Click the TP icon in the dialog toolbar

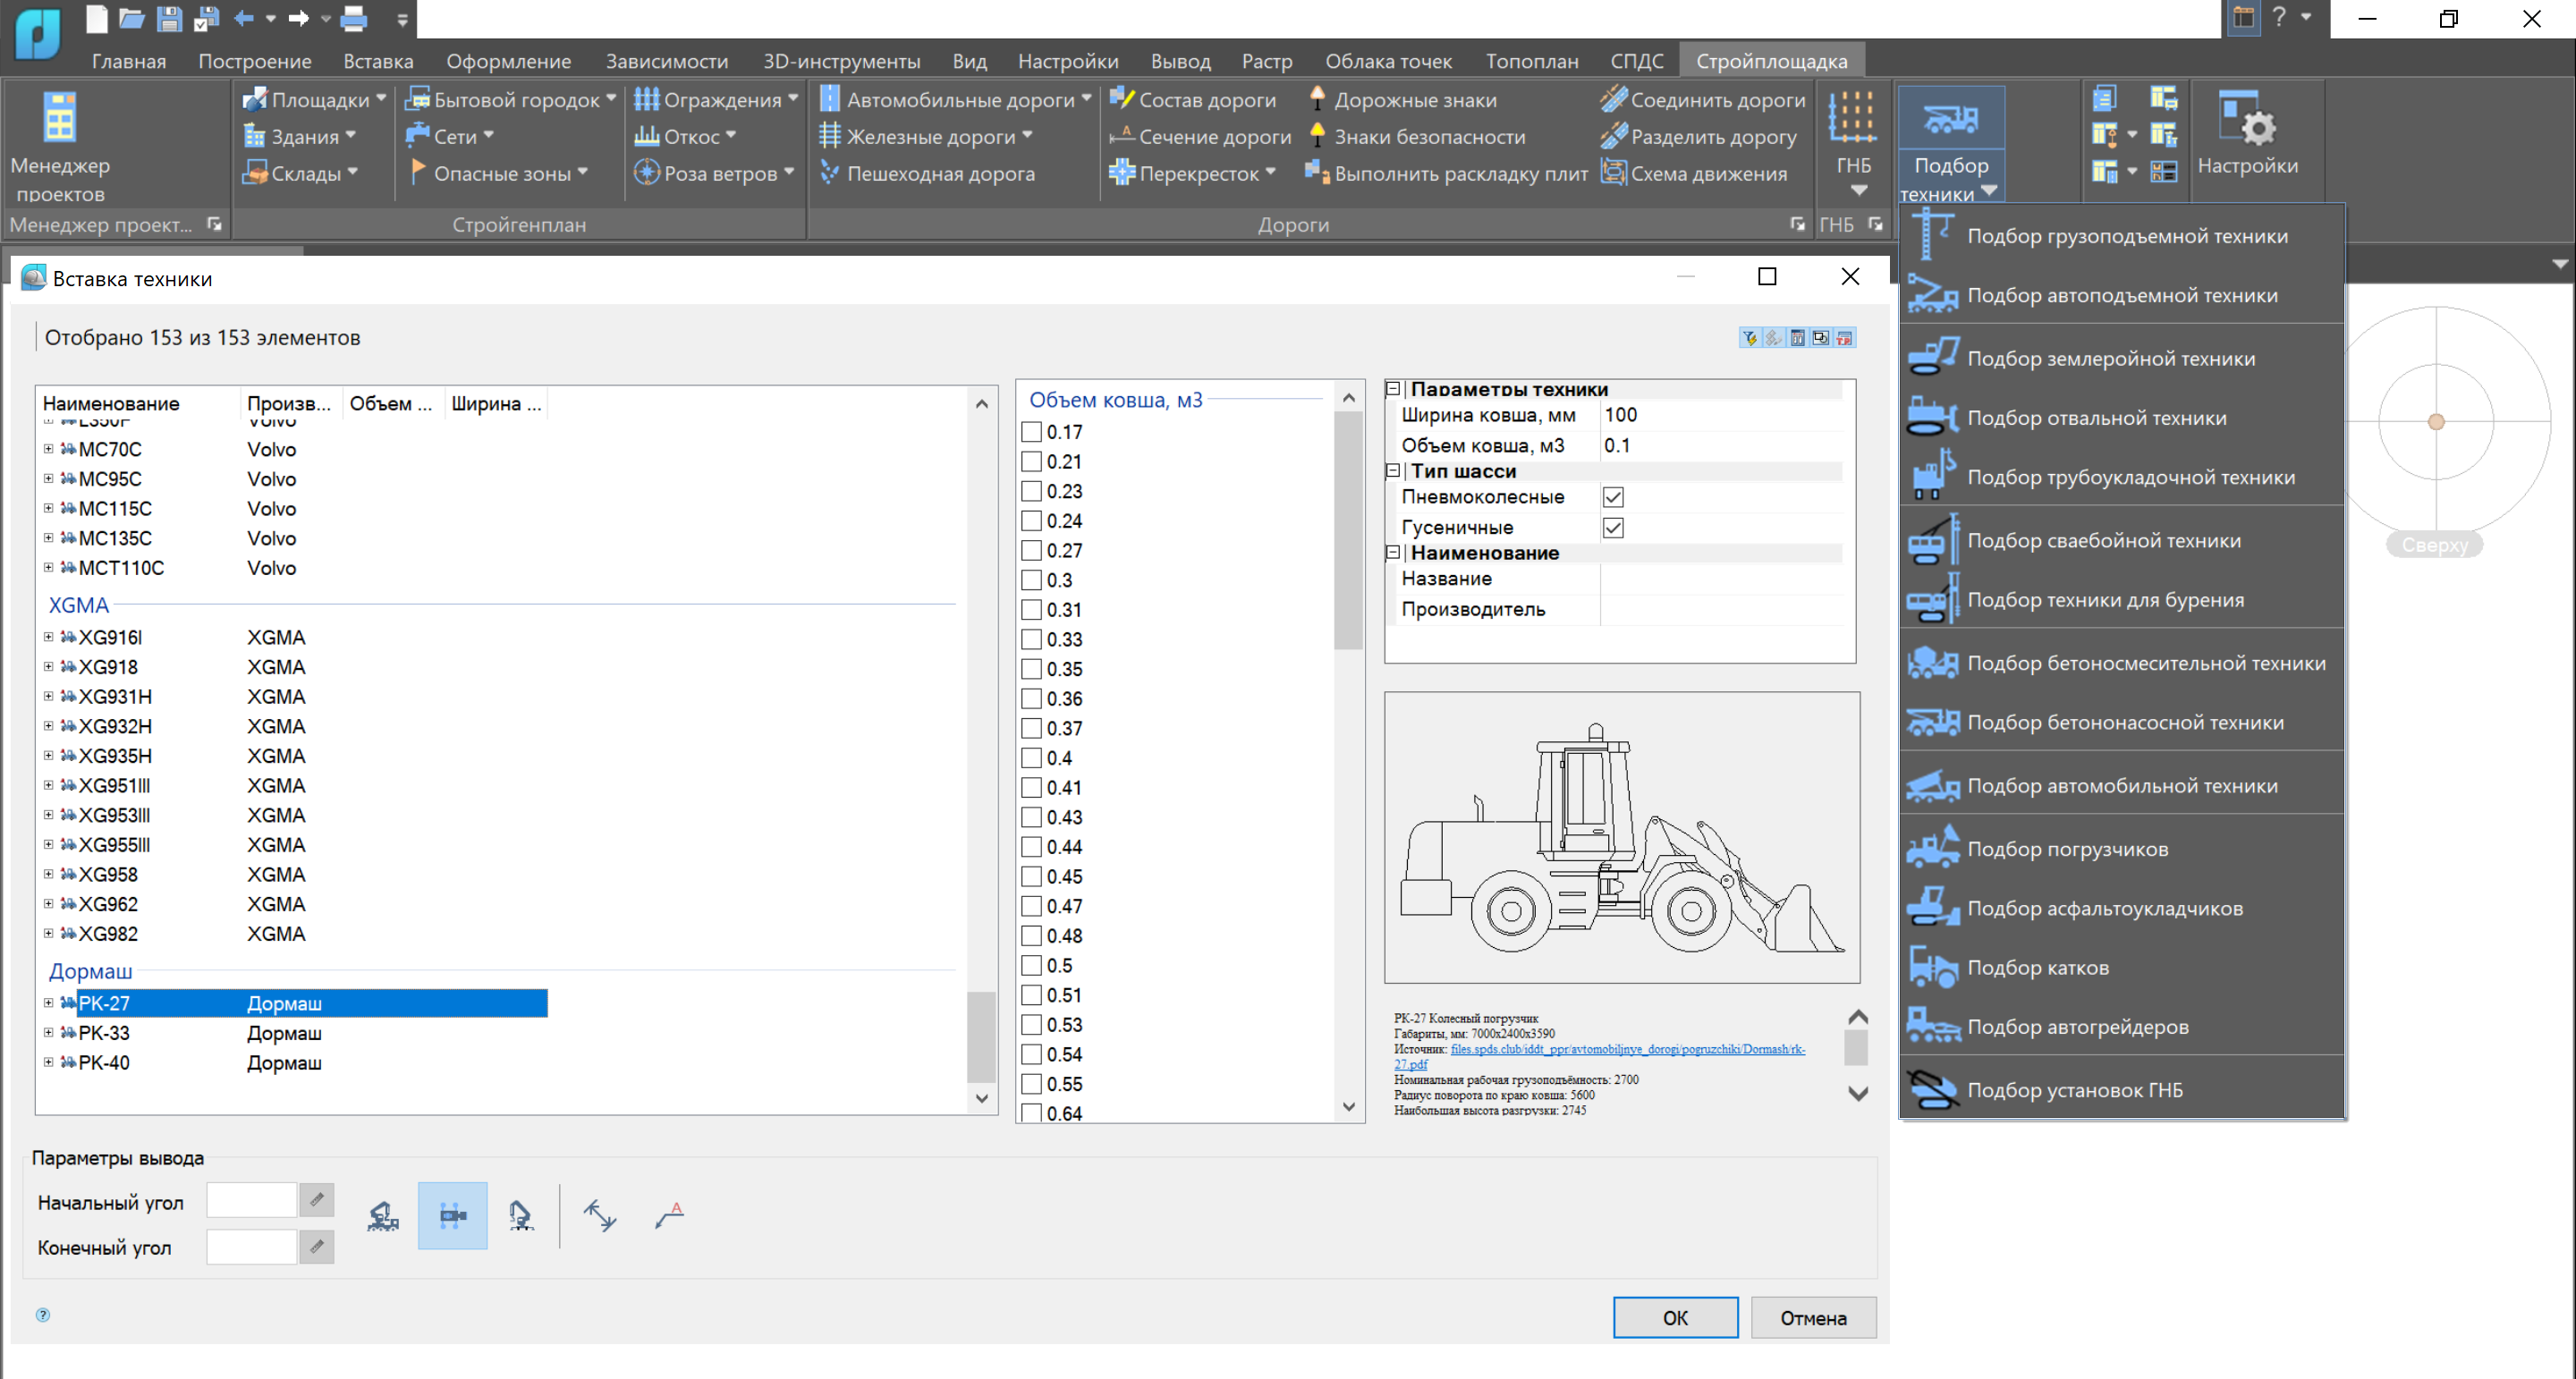[1845, 338]
